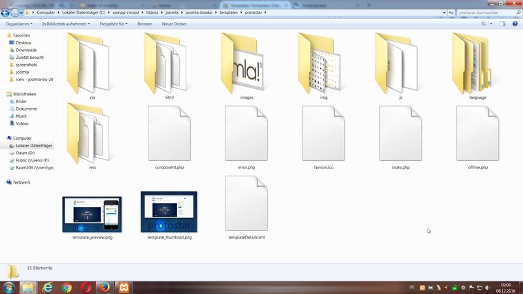The height and width of the screenshot is (294, 523).
Task: Click the 'Neuer Ordner' button
Action: click(174, 24)
